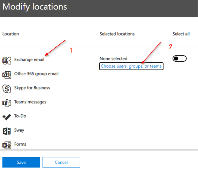Click the Sway icon
Viewport: 198px width, 171px height.
(7, 131)
